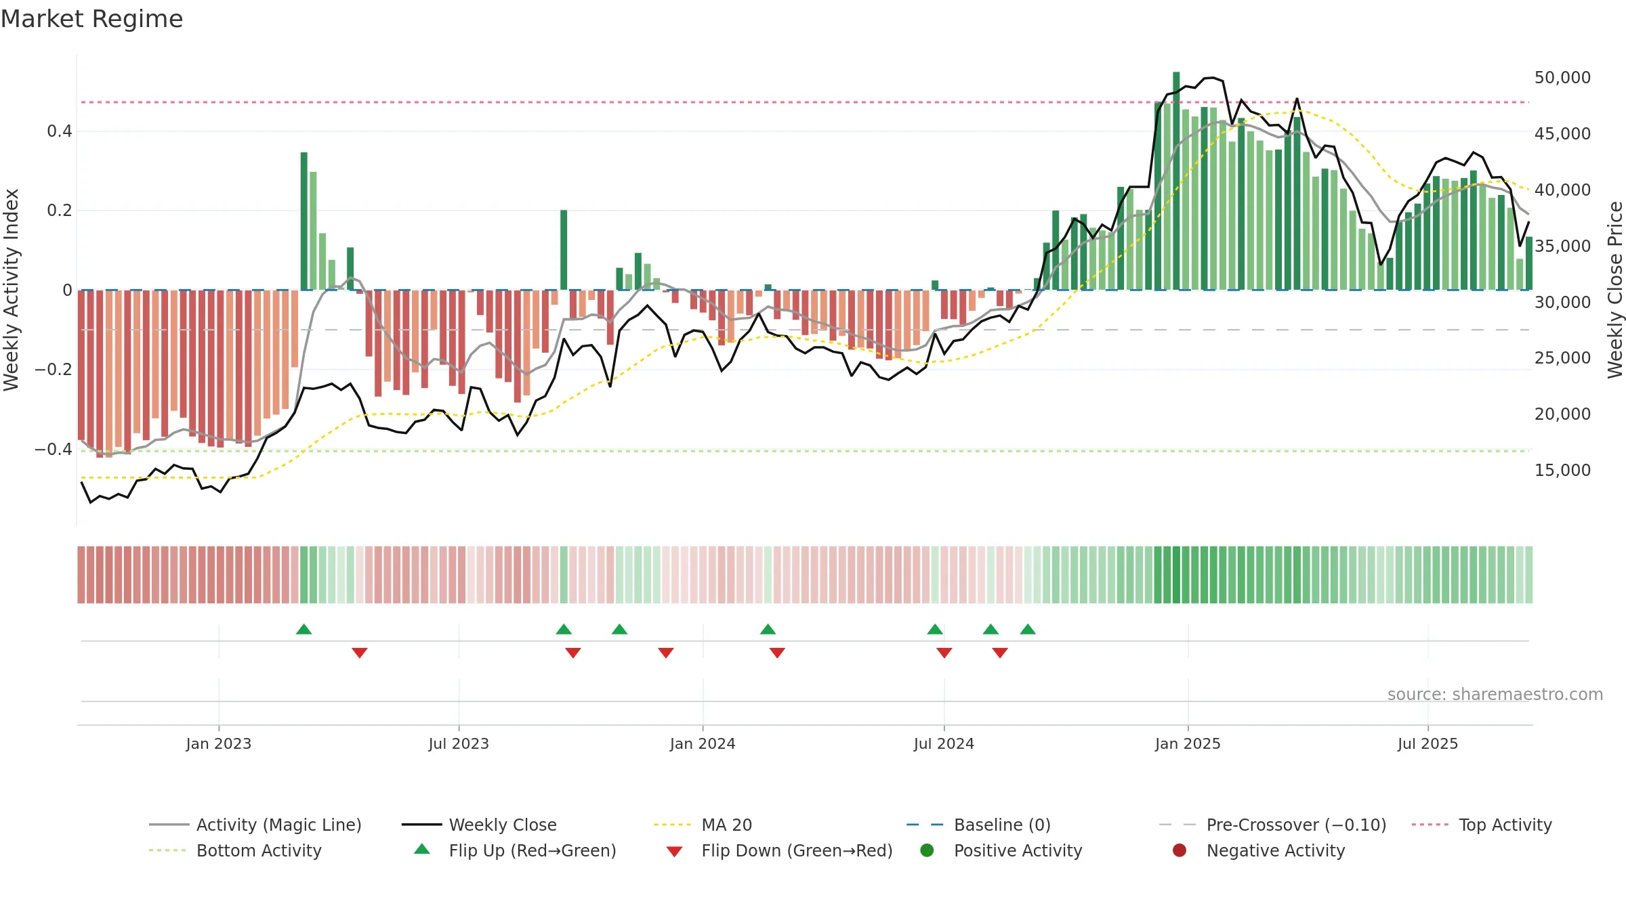Viewport: 1626px width, 914px height.
Task: Click the earliest green flip-up triangle in 2023
Action: click(304, 629)
